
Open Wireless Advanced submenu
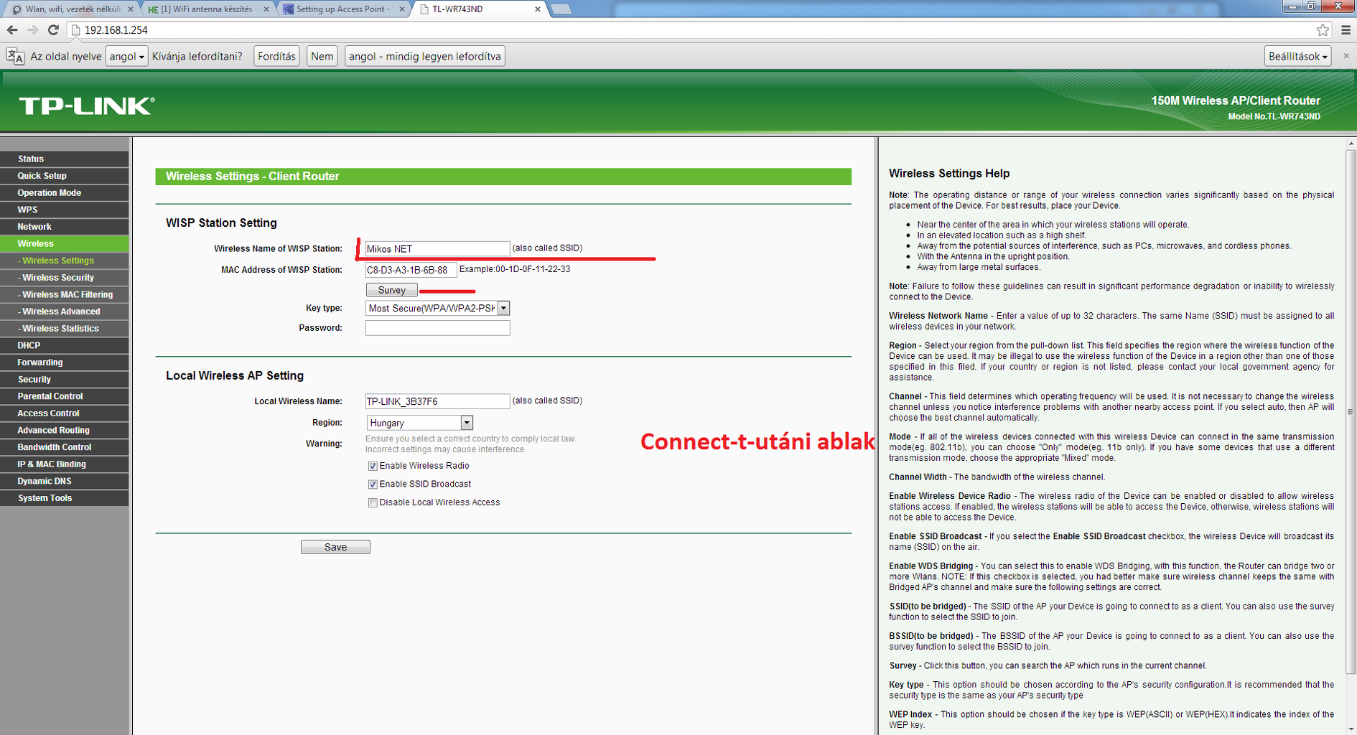click(65, 312)
